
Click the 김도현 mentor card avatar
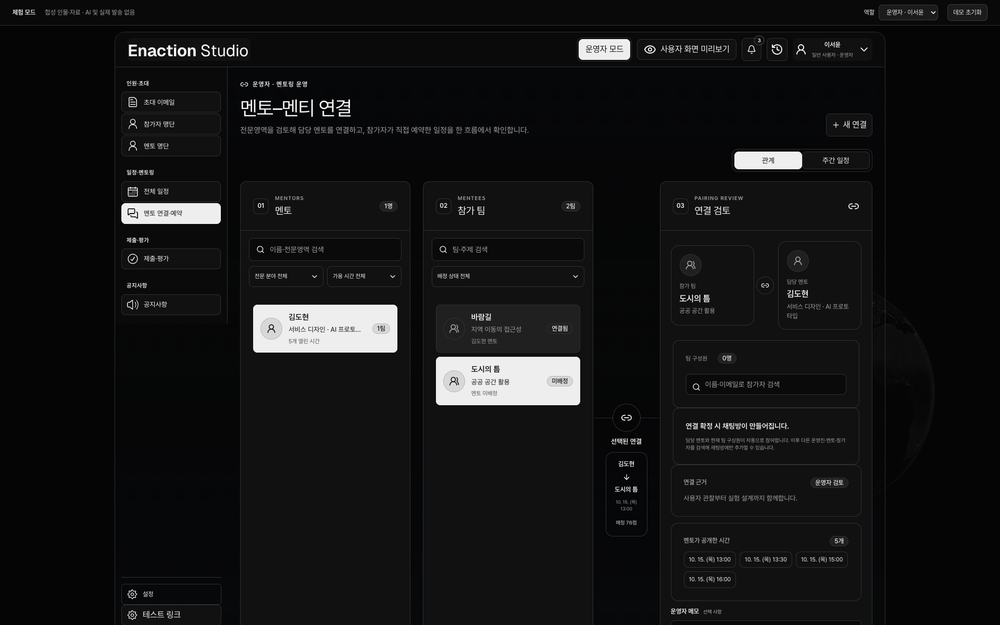(x=271, y=329)
